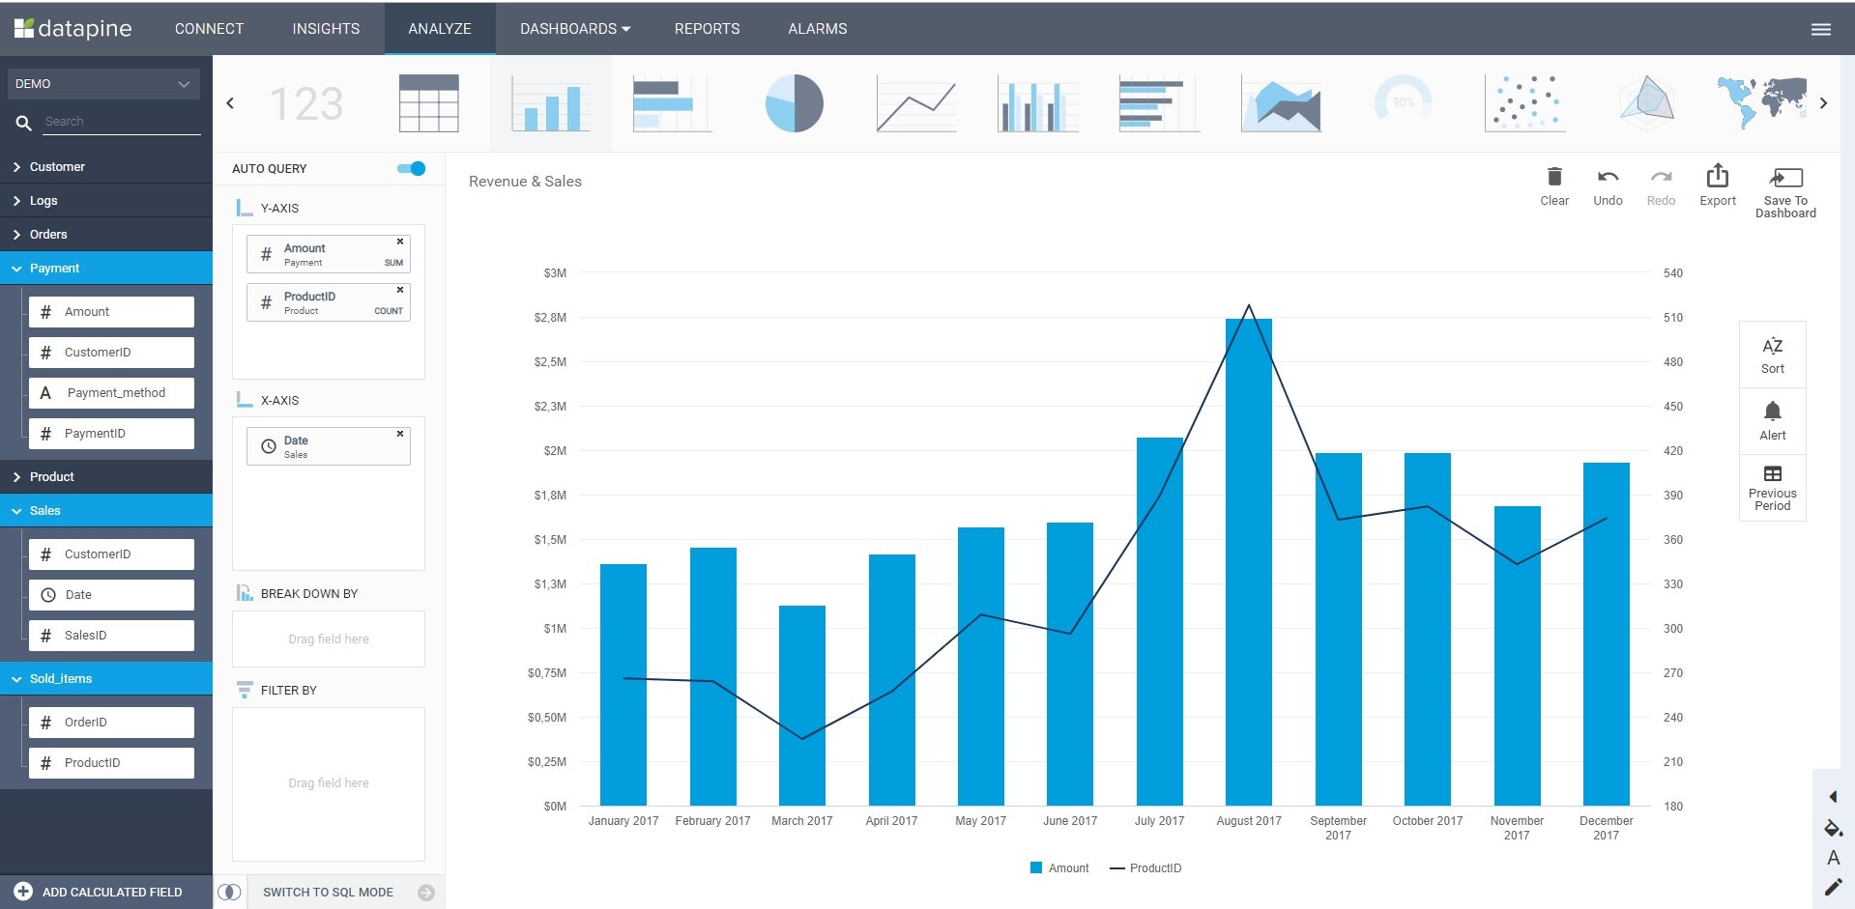The width and height of the screenshot is (1855, 909).
Task: Open the Dashboards dropdown menu
Action: [575, 29]
